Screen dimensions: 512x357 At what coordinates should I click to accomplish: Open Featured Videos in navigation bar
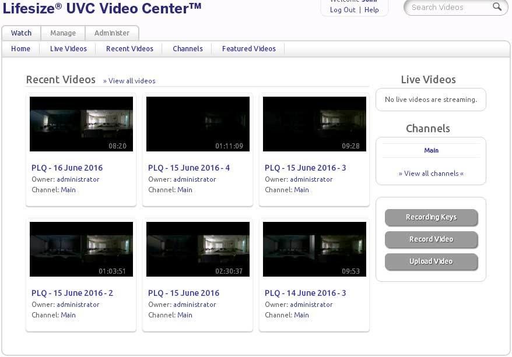[x=248, y=49]
